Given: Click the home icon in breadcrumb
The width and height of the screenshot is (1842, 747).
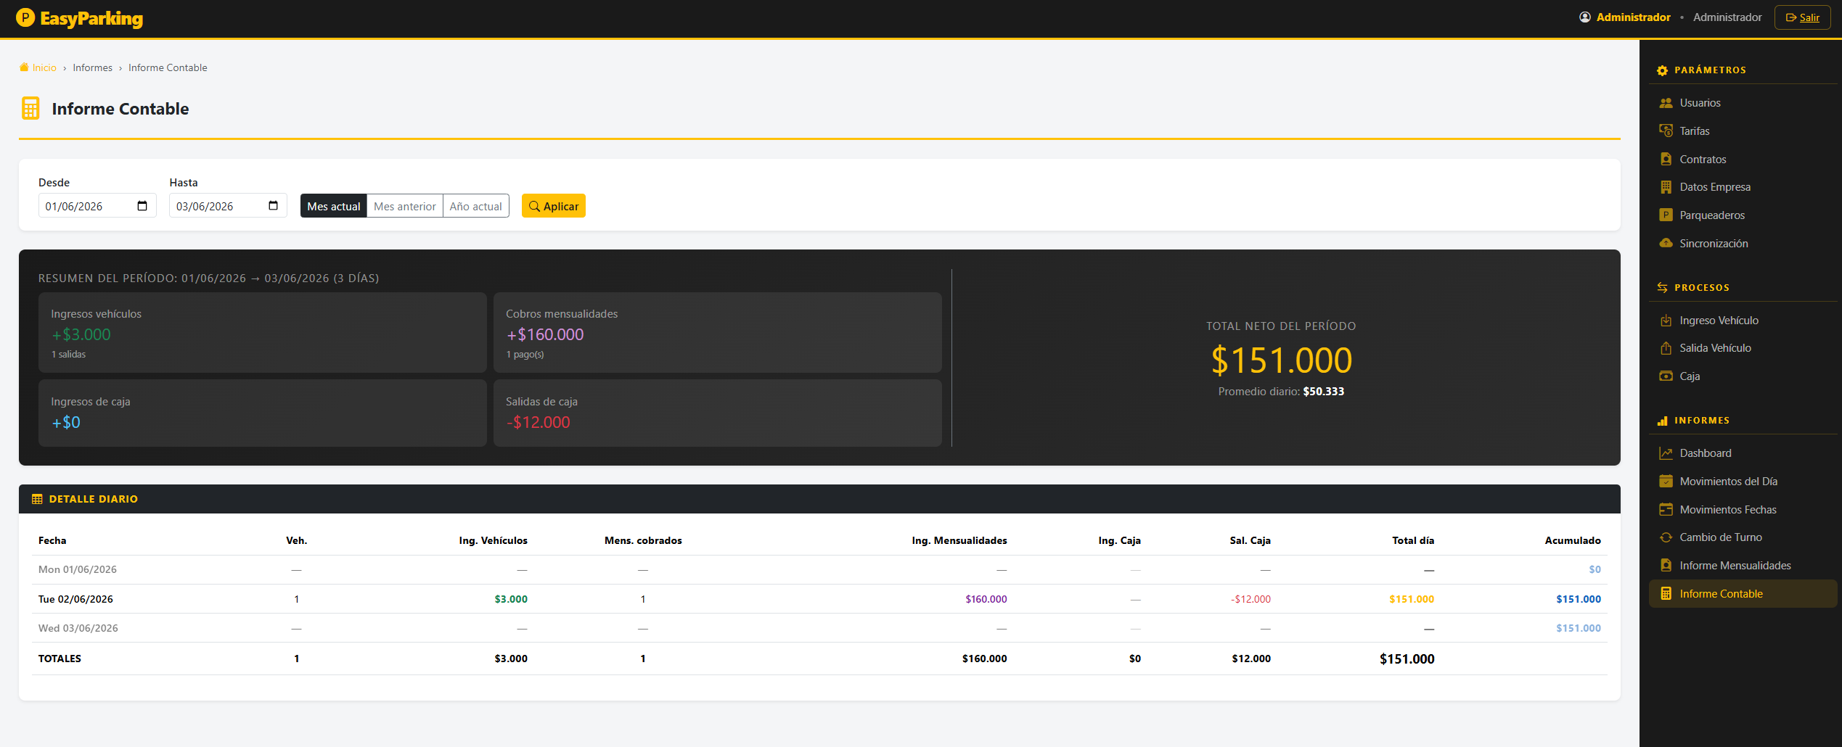Looking at the screenshot, I should [x=24, y=67].
